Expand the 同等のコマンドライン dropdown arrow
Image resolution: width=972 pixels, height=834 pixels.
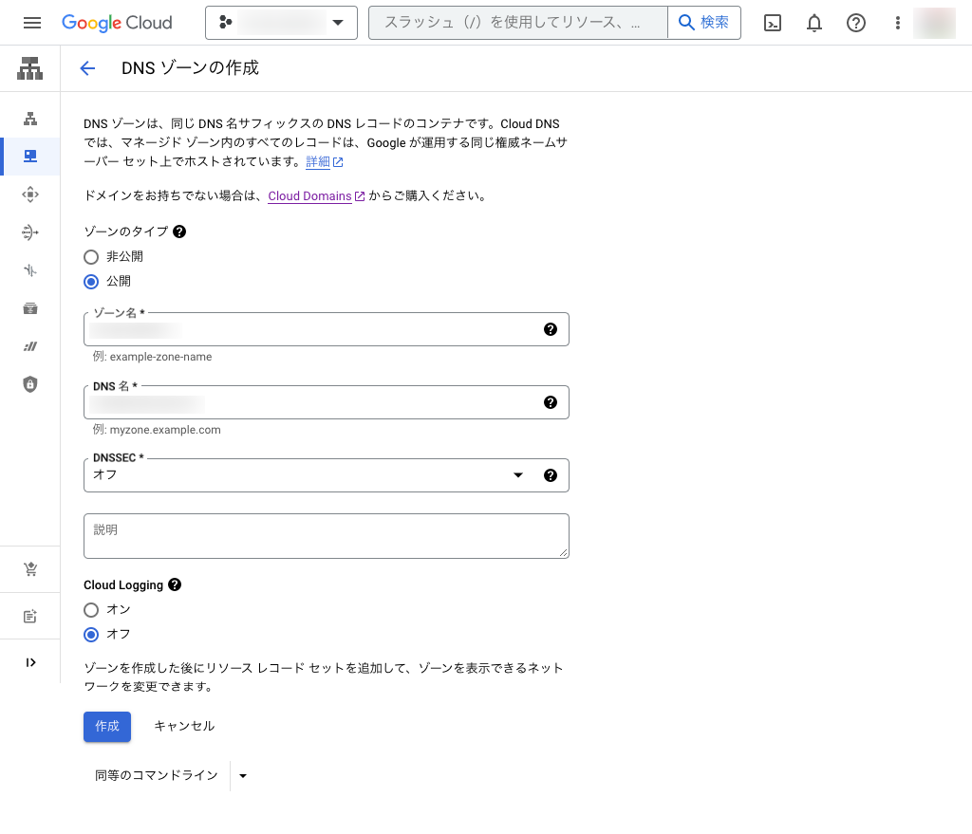click(243, 776)
